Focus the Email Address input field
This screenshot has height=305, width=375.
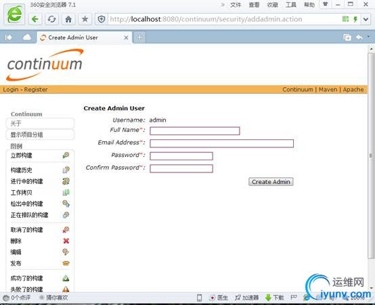222,143
